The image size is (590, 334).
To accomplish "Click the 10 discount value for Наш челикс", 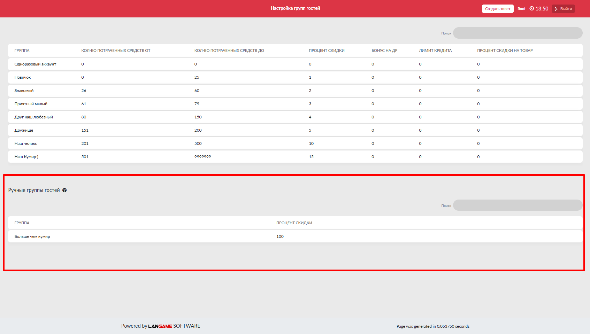I will tap(311, 143).
